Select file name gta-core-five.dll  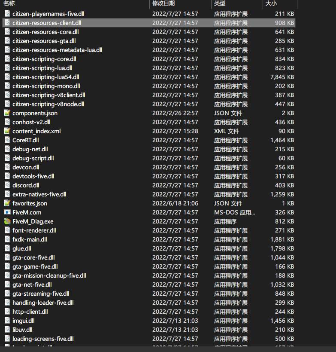[33, 257]
